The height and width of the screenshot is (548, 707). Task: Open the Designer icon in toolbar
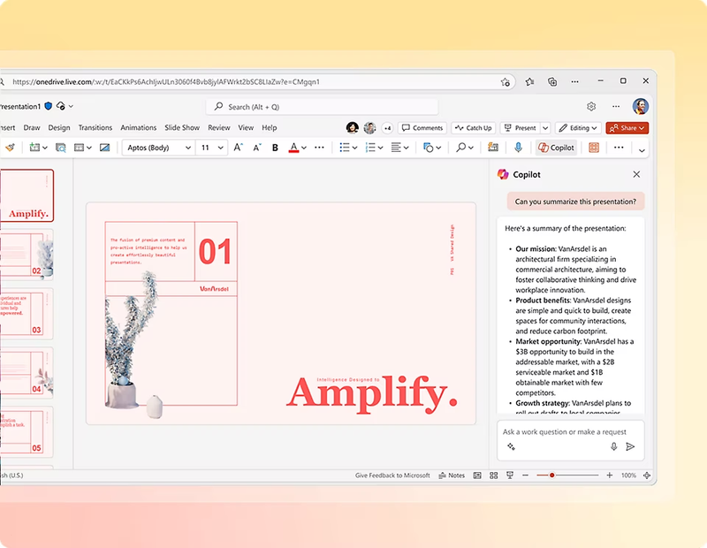[x=493, y=148]
